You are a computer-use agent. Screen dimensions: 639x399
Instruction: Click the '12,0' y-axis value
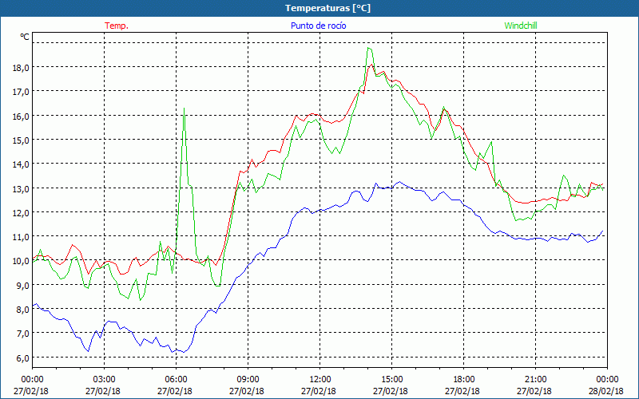click(21, 213)
